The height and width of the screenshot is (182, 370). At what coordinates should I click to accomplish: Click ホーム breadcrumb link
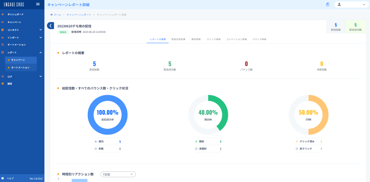click(x=57, y=14)
